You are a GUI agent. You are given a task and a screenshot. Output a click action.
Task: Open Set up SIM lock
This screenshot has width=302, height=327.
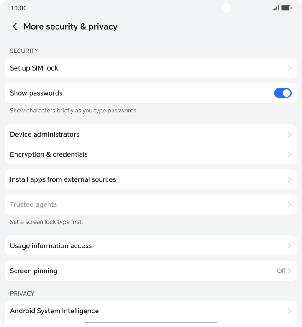click(x=34, y=68)
